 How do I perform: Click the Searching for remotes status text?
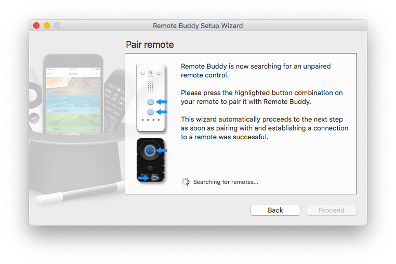click(x=226, y=182)
